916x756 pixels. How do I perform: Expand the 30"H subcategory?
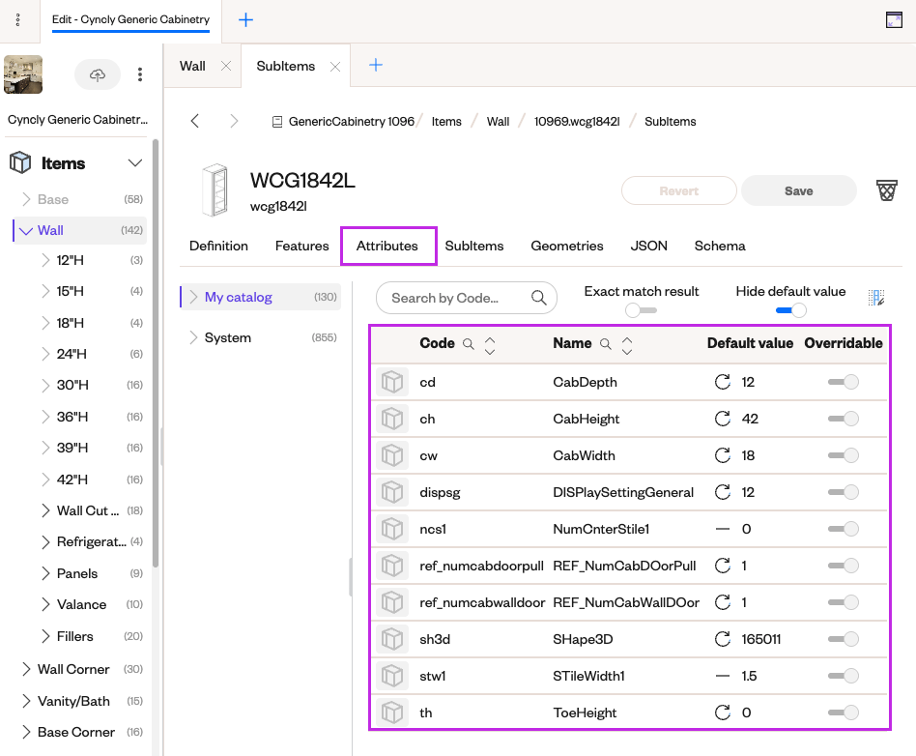[45, 386]
